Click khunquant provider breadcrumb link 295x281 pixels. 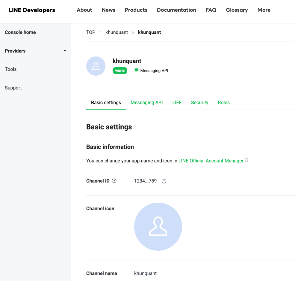point(117,32)
